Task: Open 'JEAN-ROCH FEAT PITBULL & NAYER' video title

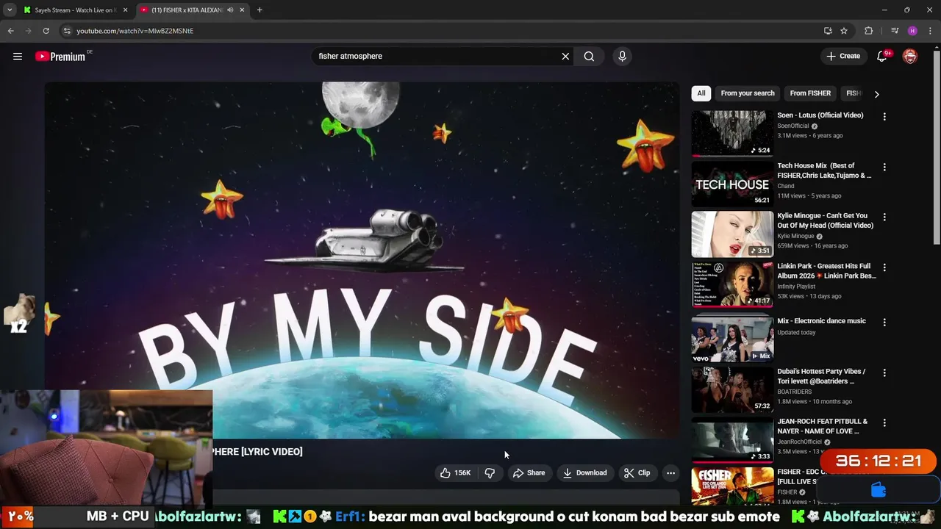Action: [x=822, y=426]
